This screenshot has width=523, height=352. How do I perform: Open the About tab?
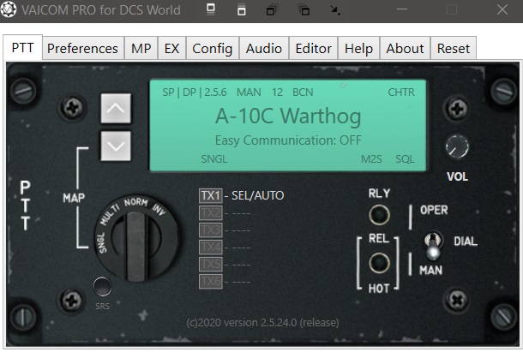coord(405,49)
